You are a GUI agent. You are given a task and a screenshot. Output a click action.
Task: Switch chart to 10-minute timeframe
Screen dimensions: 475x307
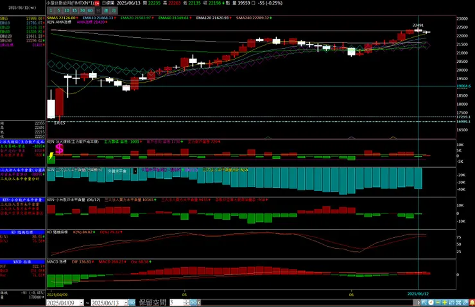pyautogui.click(x=67, y=11)
